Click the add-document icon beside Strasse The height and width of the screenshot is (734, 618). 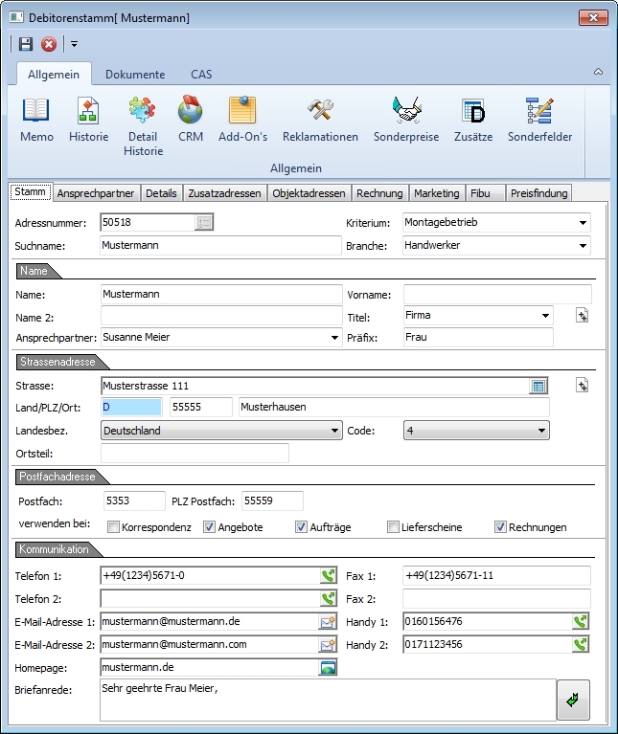click(582, 386)
